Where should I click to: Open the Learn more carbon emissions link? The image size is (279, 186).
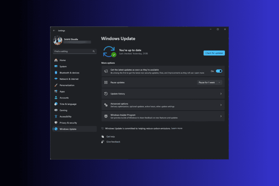click(x=177, y=128)
